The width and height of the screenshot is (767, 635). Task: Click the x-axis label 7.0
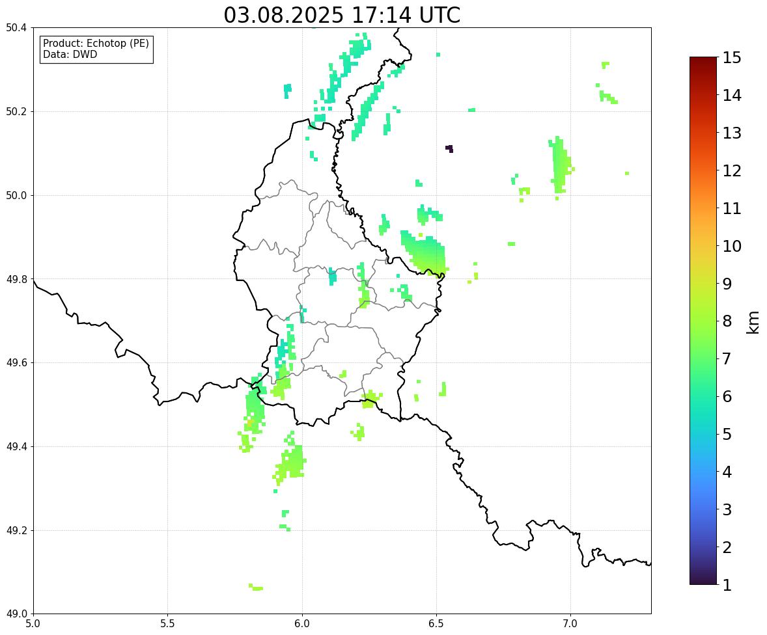pos(570,624)
